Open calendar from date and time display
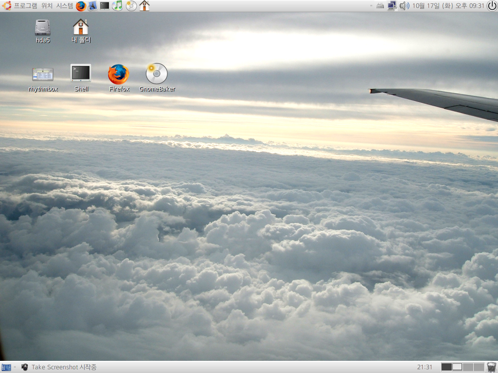498x373 pixels. (448, 6)
